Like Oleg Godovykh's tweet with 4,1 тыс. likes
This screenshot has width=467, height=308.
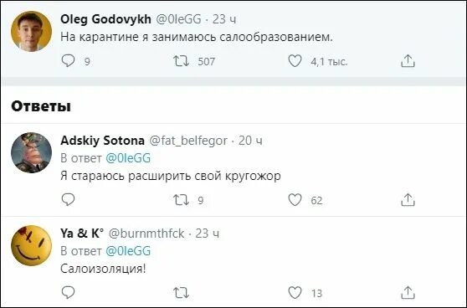[295, 61]
